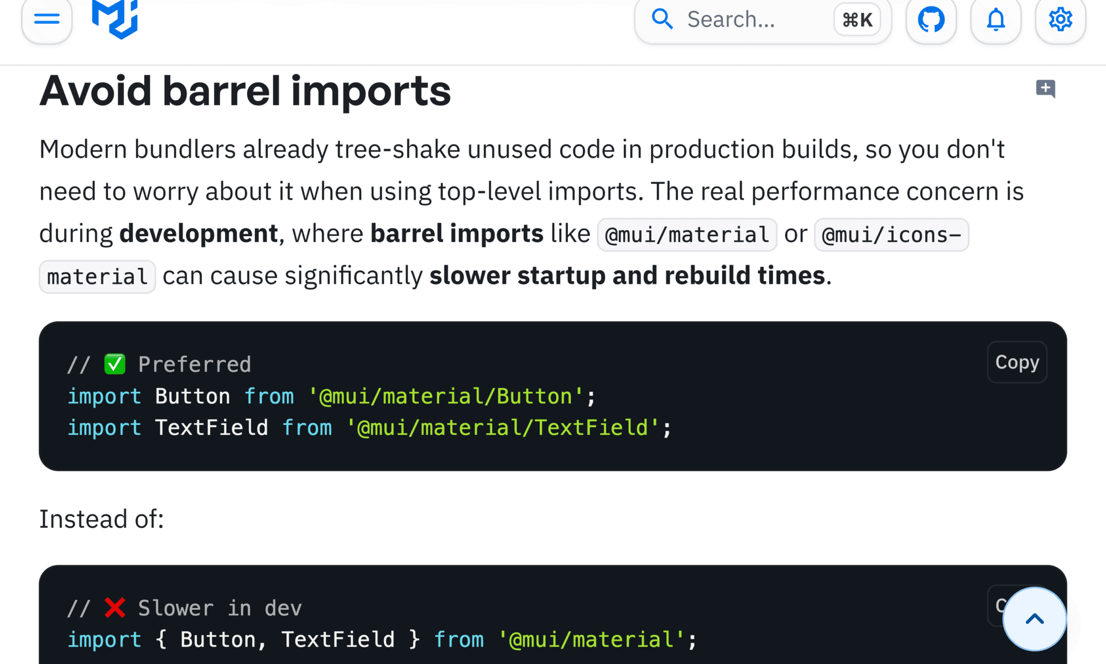Click the red X in Slower comment
1106x664 pixels.
pos(115,608)
